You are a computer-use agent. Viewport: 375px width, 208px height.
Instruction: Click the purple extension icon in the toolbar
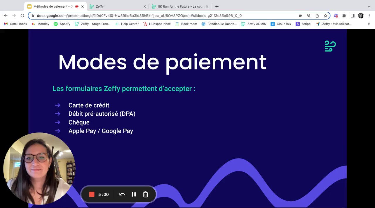(336, 16)
